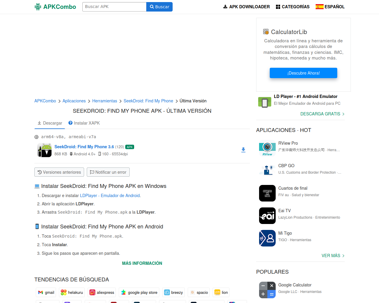Open the Español language selector
The height and width of the screenshot is (303, 379).
coord(330,7)
